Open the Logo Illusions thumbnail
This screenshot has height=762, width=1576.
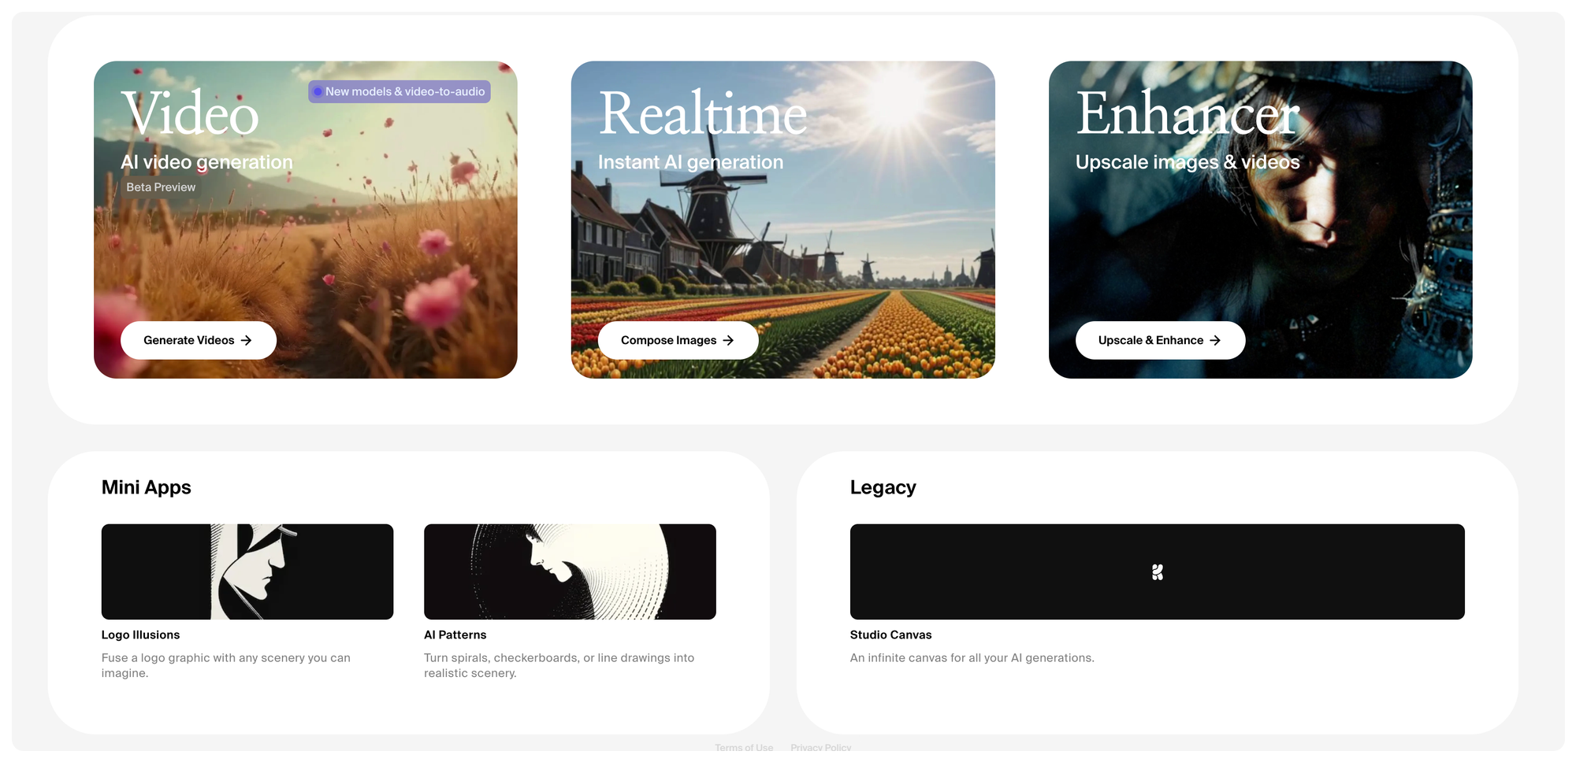[x=247, y=571]
